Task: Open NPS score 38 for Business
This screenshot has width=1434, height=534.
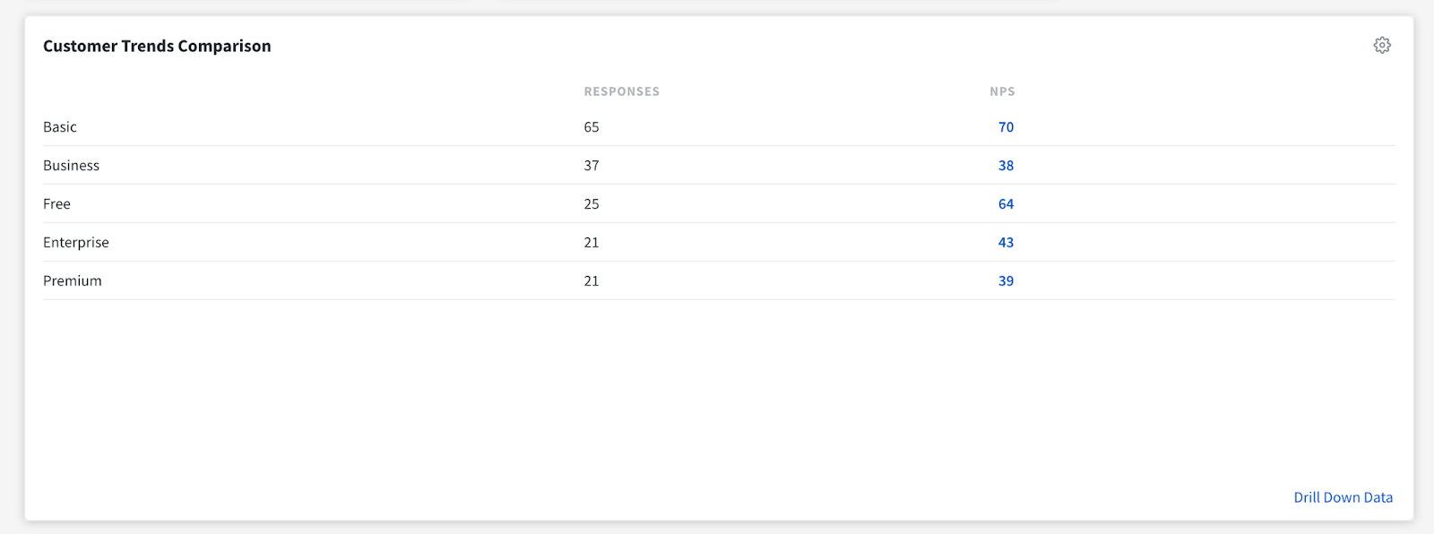Action: (1006, 166)
